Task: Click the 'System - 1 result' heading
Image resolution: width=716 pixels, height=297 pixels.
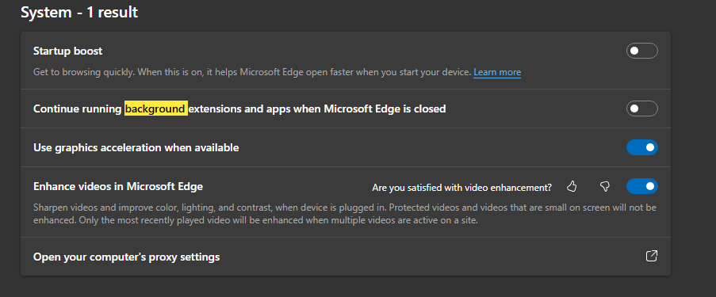Action: tap(79, 12)
